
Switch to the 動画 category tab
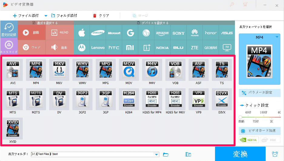pyautogui.click(x=32, y=33)
